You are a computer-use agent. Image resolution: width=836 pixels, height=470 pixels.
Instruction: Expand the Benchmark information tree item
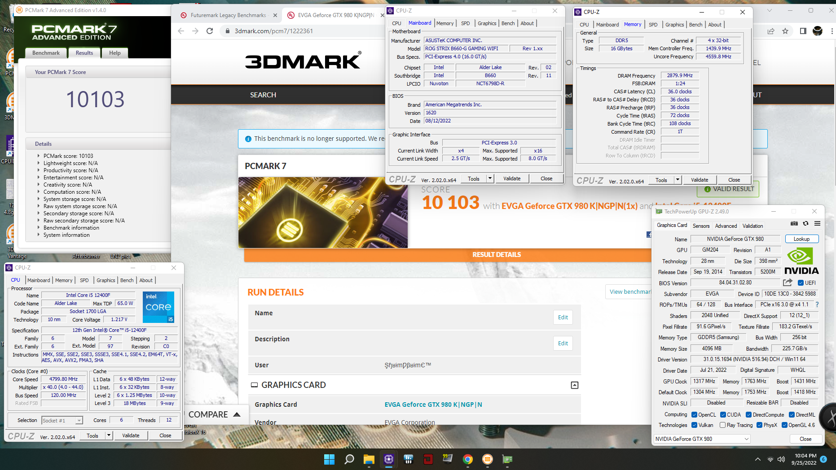pyautogui.click(x=39, y=228)
